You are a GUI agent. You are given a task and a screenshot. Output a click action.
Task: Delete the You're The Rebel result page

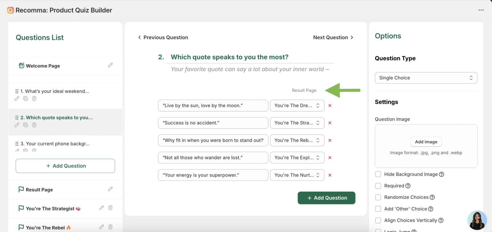tap(110, 227)
